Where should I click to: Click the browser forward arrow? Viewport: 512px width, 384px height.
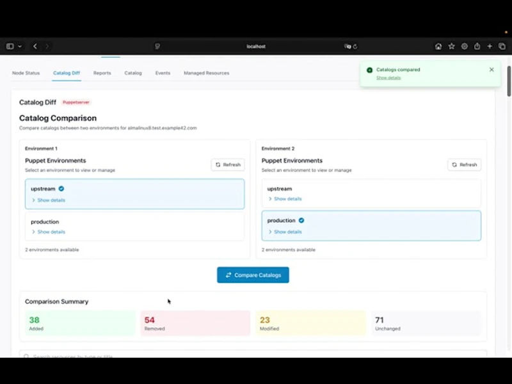click(x=47, y=46)
